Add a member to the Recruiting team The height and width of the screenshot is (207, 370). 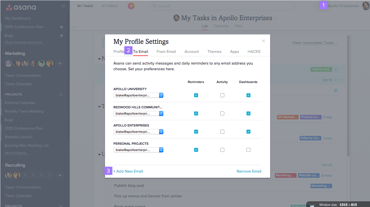[x=59, y=175]
